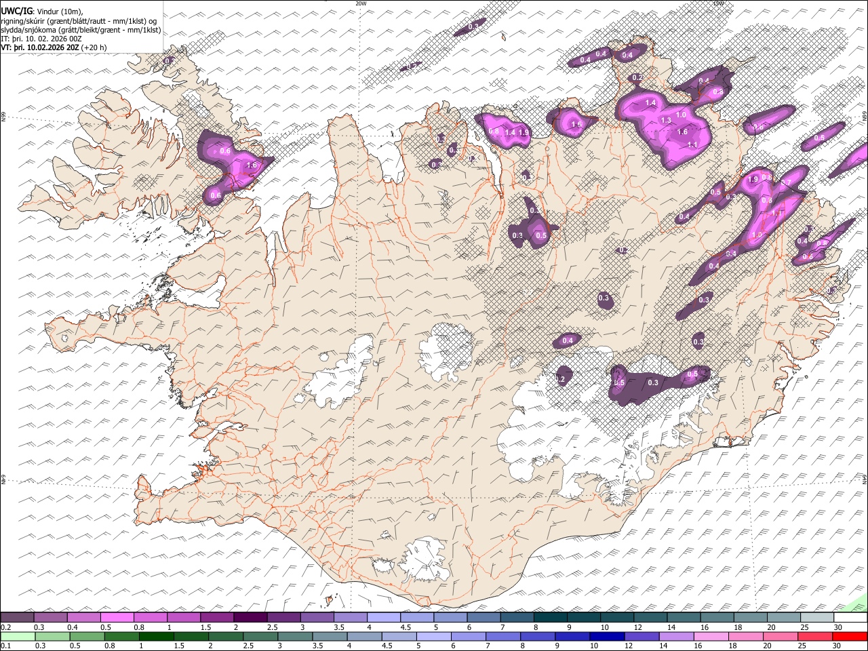Click the '20W' longitude label at map top

[361, 3]
